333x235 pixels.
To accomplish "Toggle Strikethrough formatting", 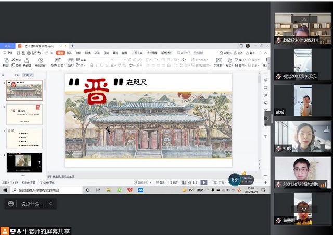I will (107, 66).
